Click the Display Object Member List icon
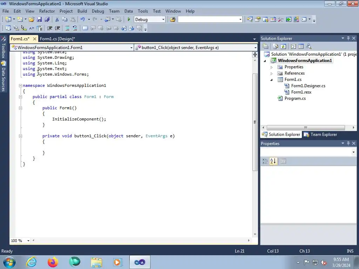This screenshot has width=359, height=269. click(8, 28)
